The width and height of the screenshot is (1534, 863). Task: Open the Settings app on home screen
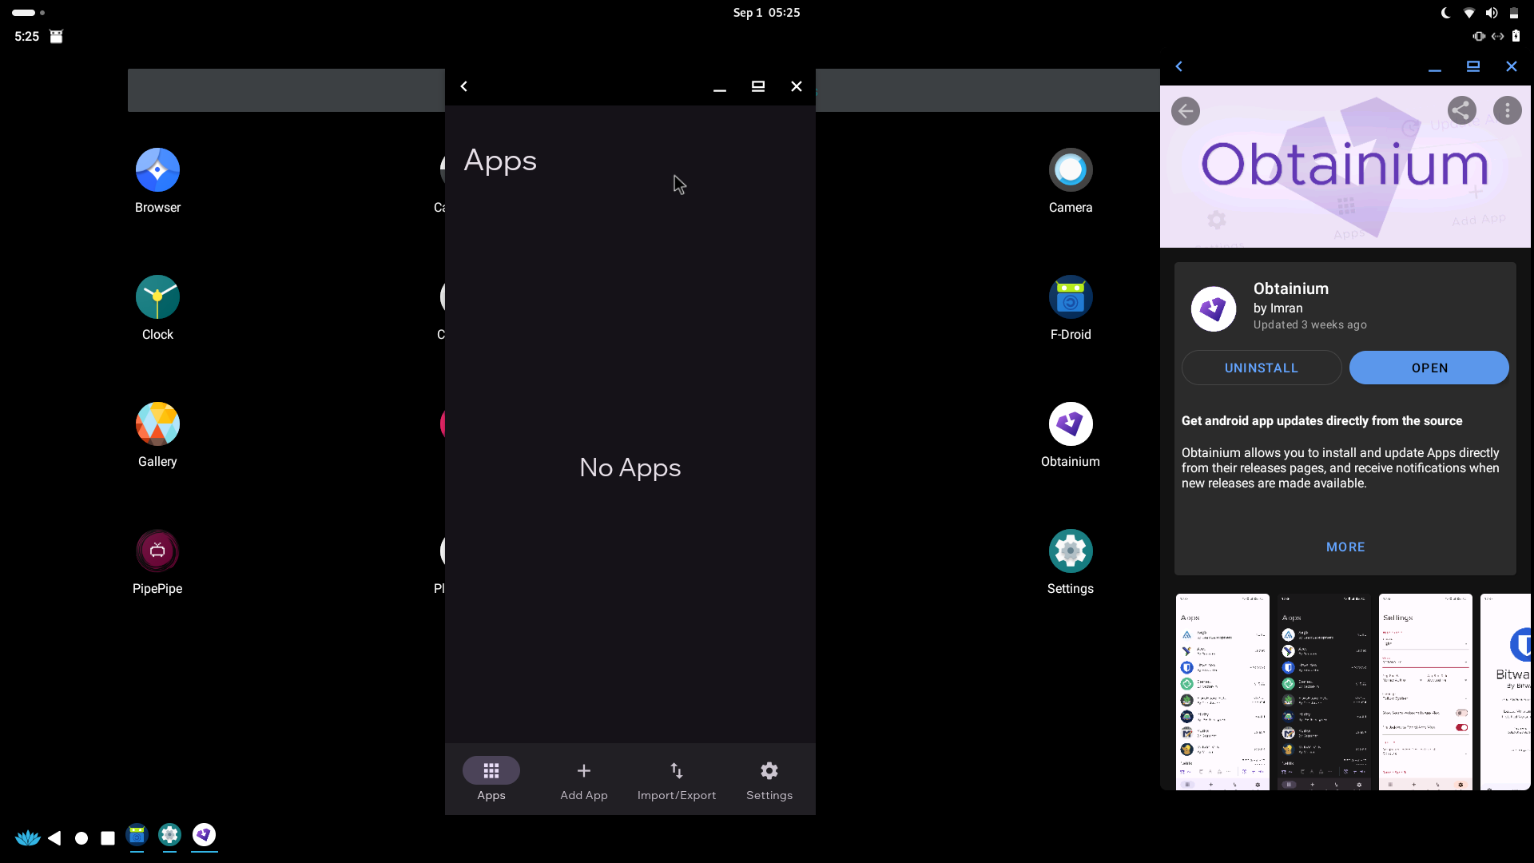[x=1071, y=551]
